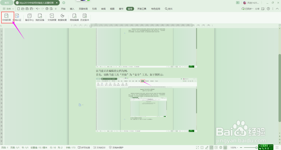281x150 pixels.
Task: Click 页码: 1 page number status
Action: pyautogui.click(x=4, y=147)
